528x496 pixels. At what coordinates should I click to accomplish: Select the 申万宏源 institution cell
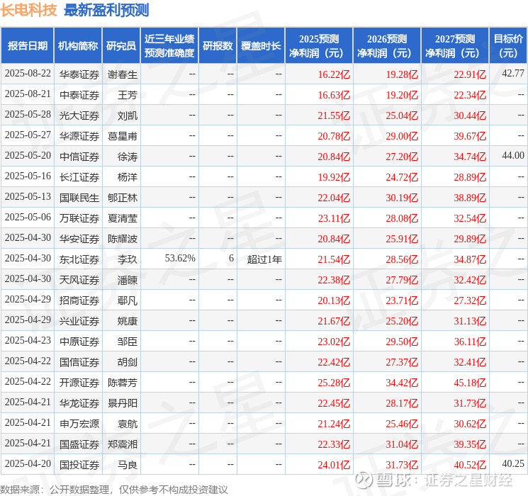point(79,424)
